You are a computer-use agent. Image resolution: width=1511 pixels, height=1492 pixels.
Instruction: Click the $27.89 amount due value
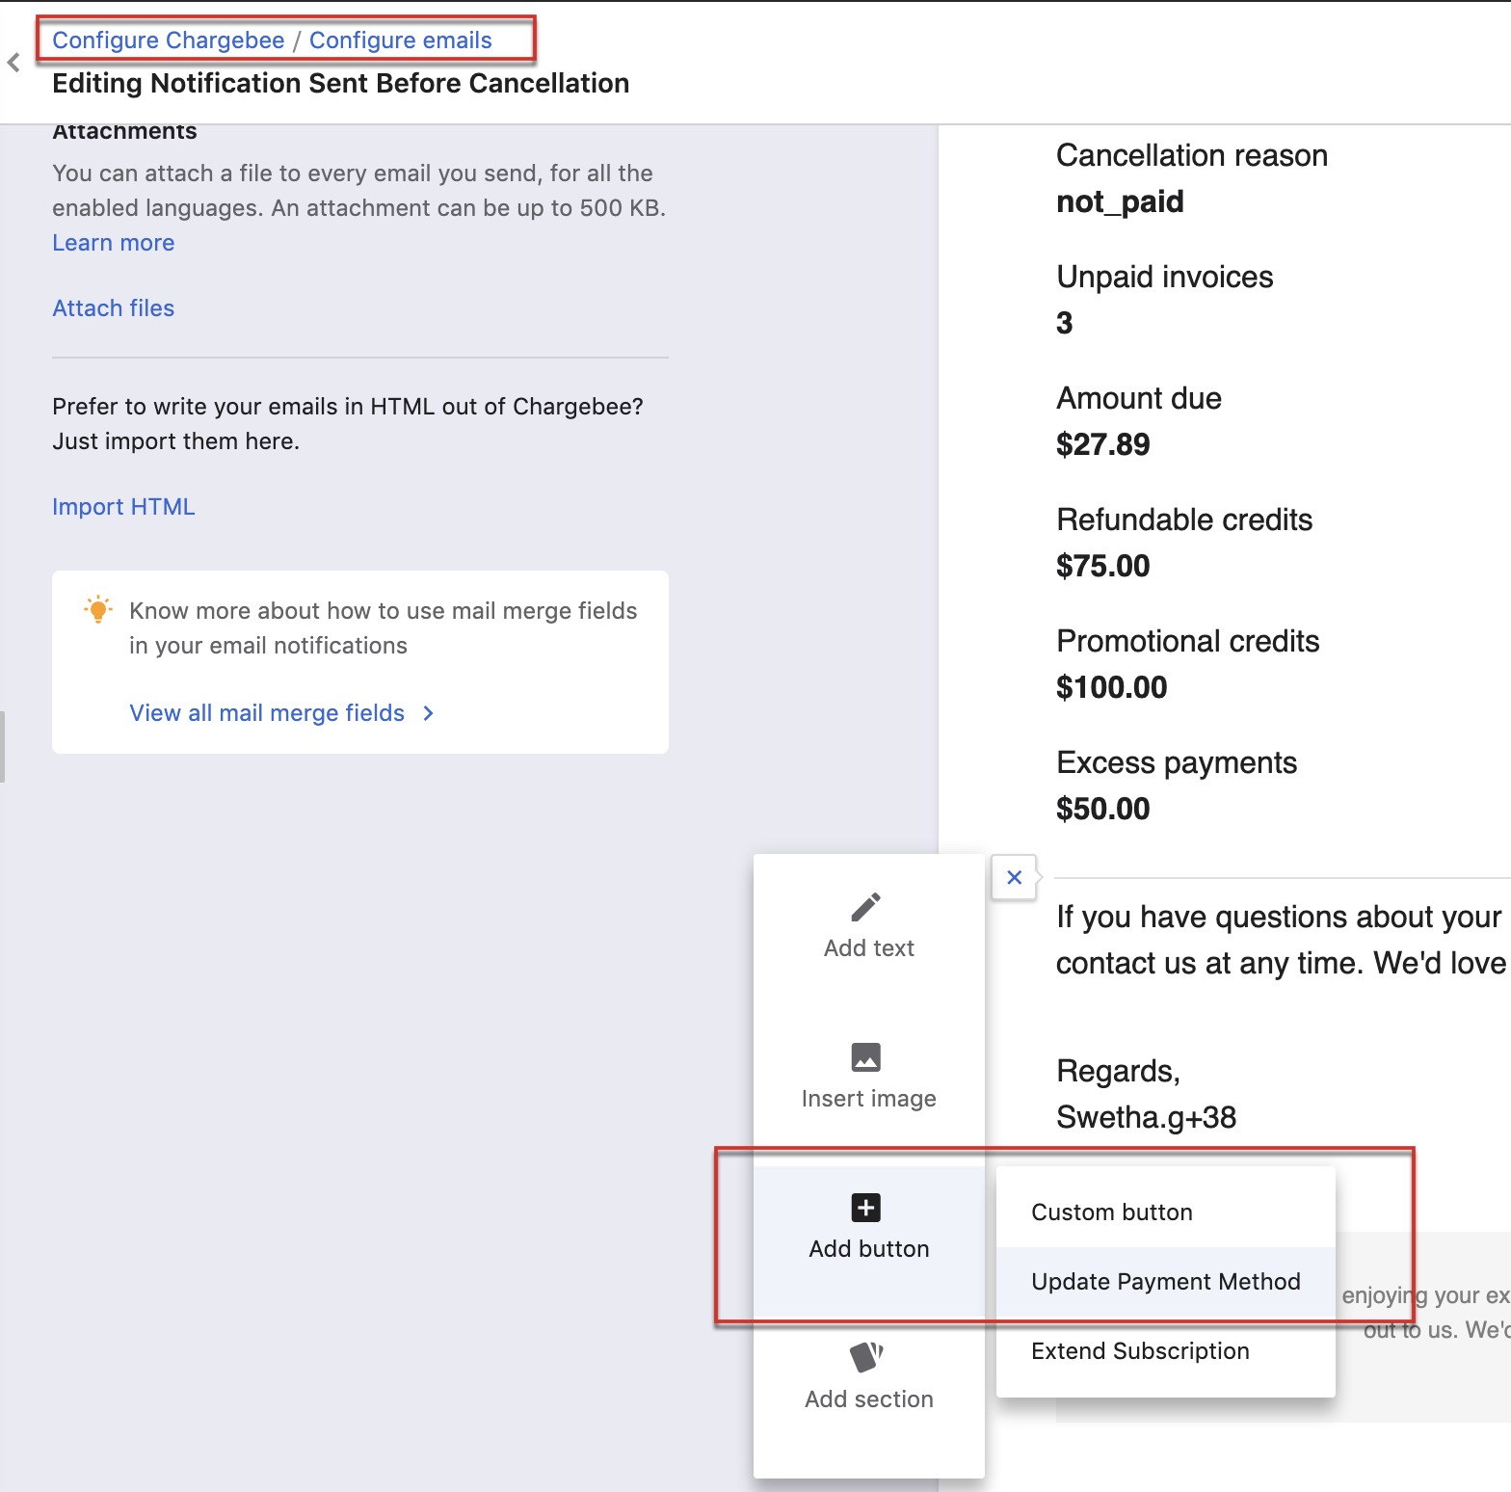pyautogui.click(x=1102, y=444)
